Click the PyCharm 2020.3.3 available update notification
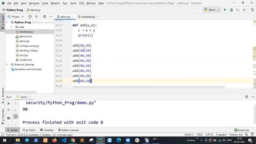 pyautogui.click(x=39, y=135)
